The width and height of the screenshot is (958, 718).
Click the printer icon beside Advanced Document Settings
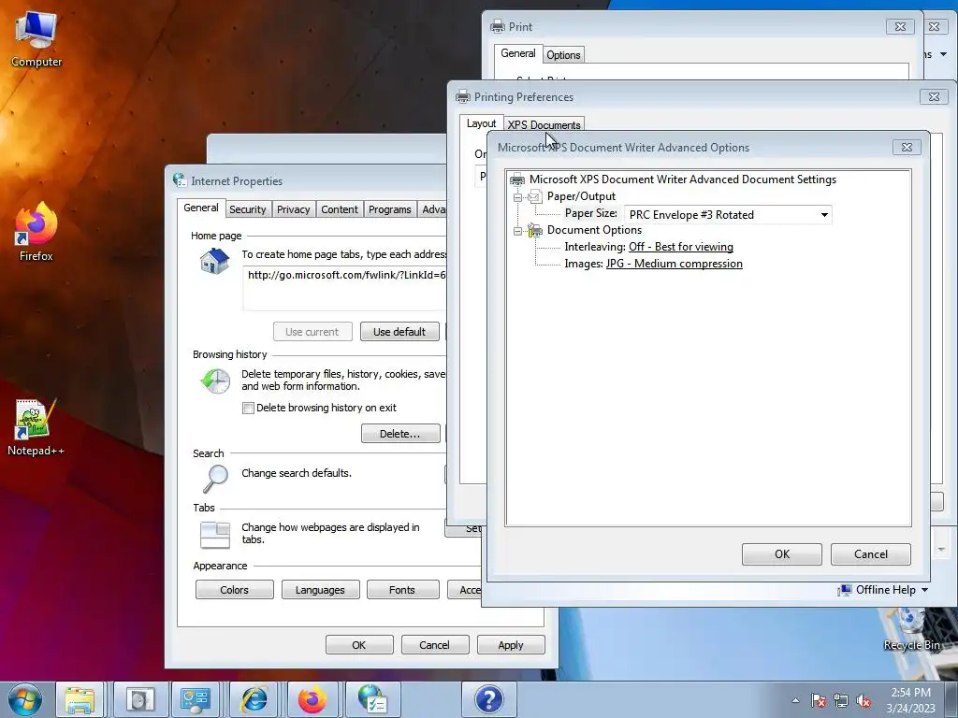pos(517,179)
